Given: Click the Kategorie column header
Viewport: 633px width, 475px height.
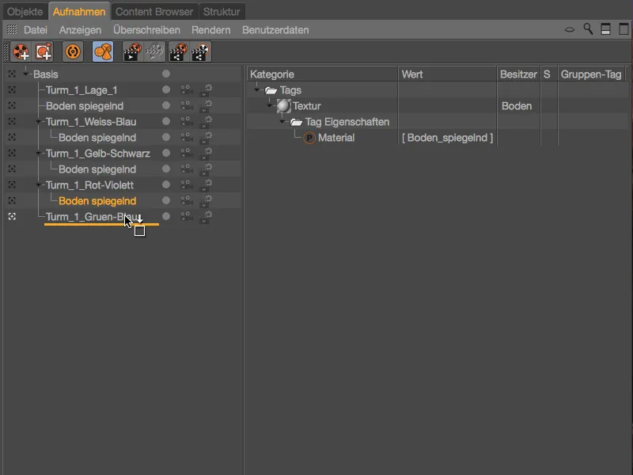Looking at the screenshot, I should pyautogui.click(x=322, y=74).
